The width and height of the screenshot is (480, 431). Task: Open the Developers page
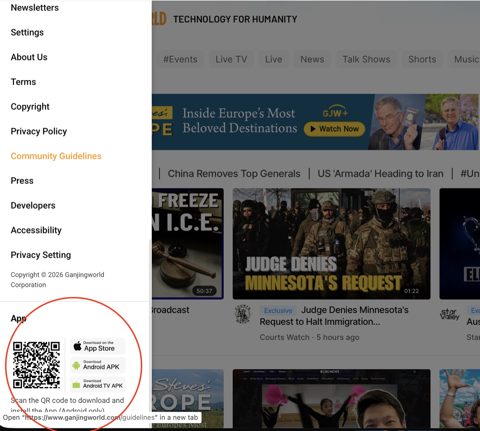pyautogui.click(x=33, y=205)
